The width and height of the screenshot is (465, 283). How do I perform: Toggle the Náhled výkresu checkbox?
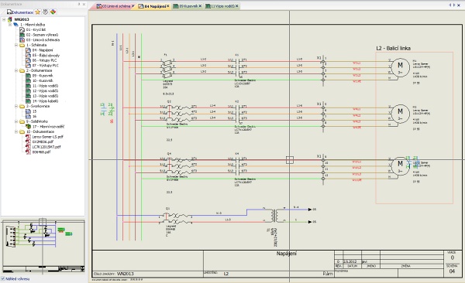tap(3, 279)
